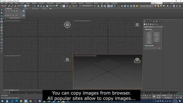Click the Box primitive button
This screenshot has height=103, width=183.
point(149,33)
